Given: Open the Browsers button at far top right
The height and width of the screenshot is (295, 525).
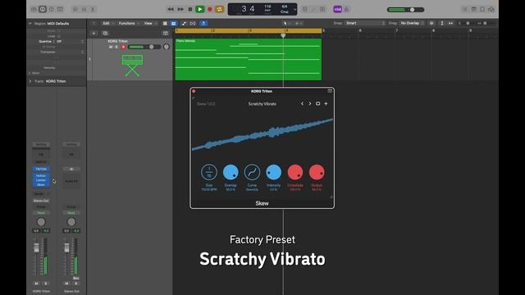Looking at the screenshot, I should pos(491,9).
